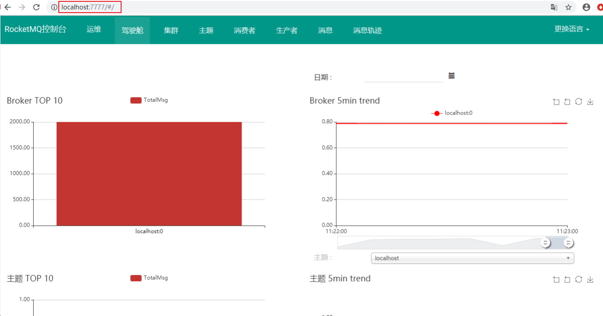Click the left data zoom slider handle
The image size is (603, 316).
545,243
